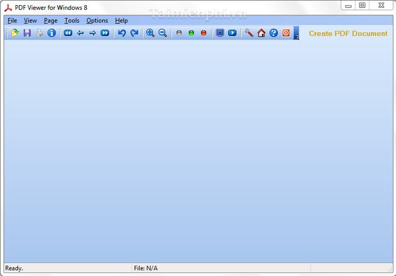Screen dimensions: 396x276
Task: Rotate the page counterclockwise
Action: tap(122, 33)
